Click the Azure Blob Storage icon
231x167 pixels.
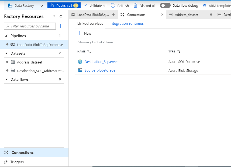pyautogui.click(x=80, y=70)
